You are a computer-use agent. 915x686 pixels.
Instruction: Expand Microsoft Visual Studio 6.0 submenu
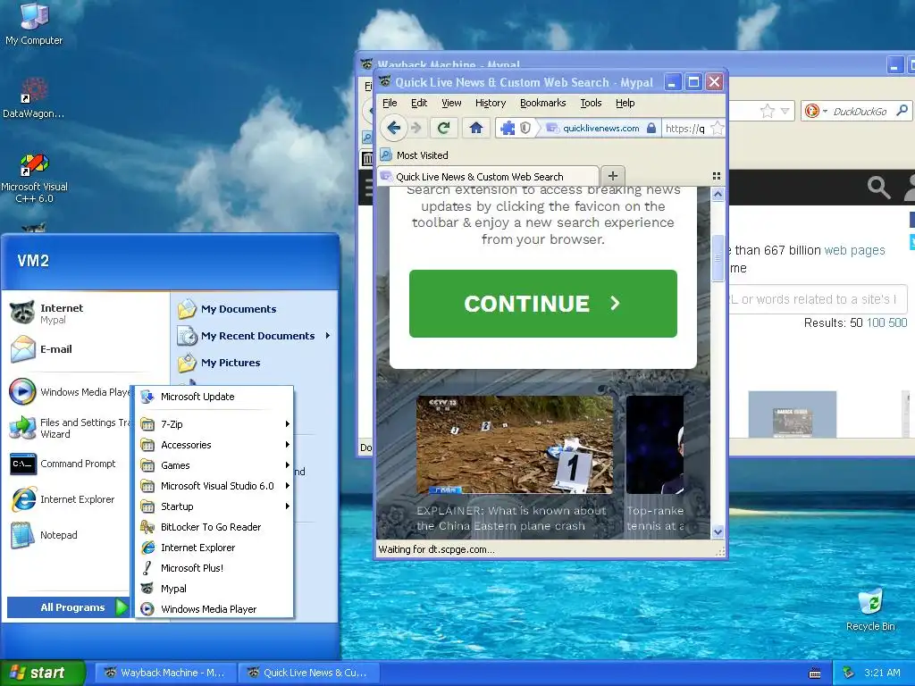click(x=214, y=485)
